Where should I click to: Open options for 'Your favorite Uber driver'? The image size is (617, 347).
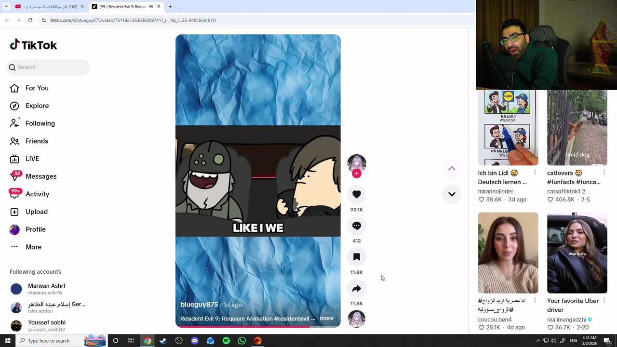pos(604,300)
